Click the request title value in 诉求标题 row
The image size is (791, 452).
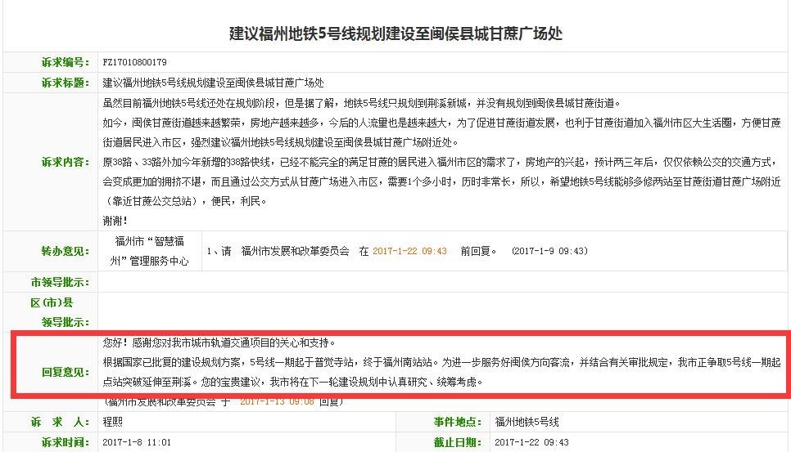point(213,83)
